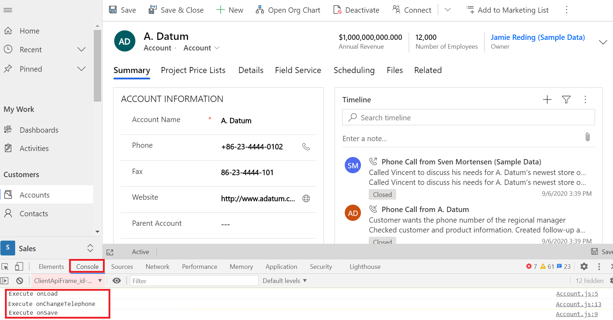Open the Related tab

tap(428, 70)
